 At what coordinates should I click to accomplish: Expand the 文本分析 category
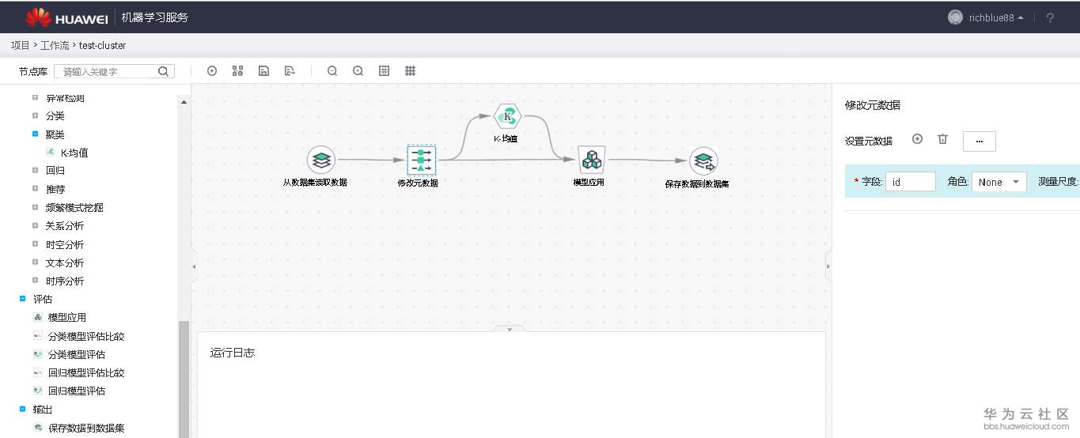(35, 262)
